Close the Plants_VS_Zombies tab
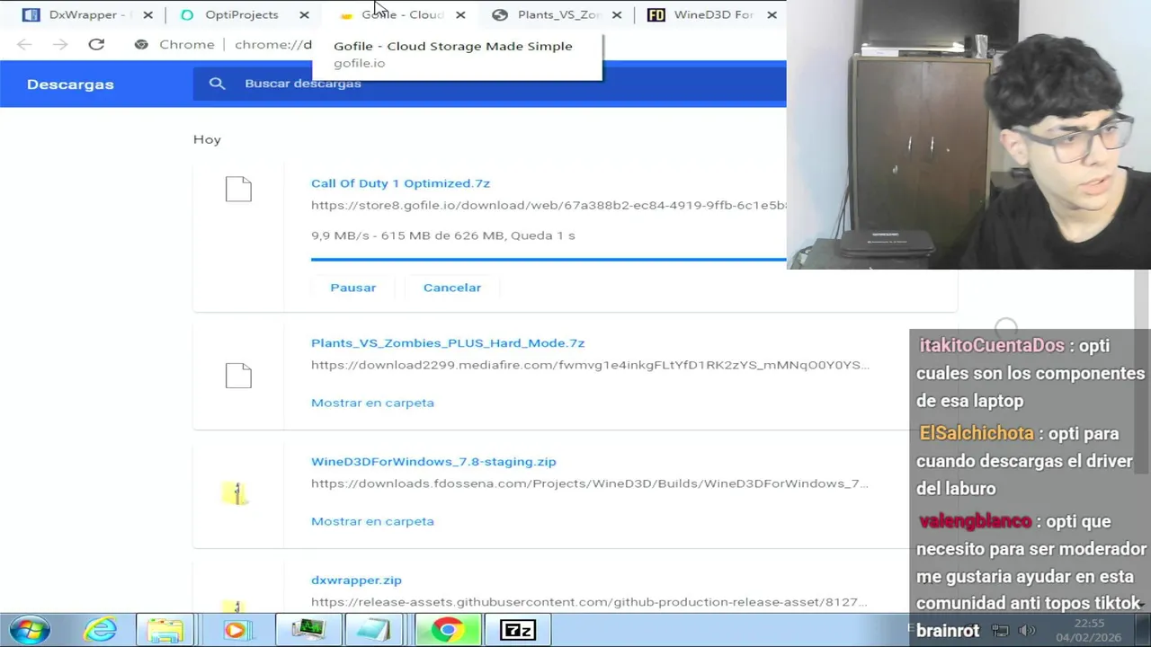1151x647 pixels. coord(617,15)
